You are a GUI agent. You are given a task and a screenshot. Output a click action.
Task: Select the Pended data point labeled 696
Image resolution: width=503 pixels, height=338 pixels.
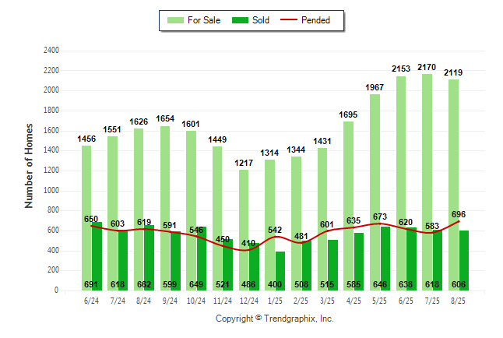click(x=459, y=221)
